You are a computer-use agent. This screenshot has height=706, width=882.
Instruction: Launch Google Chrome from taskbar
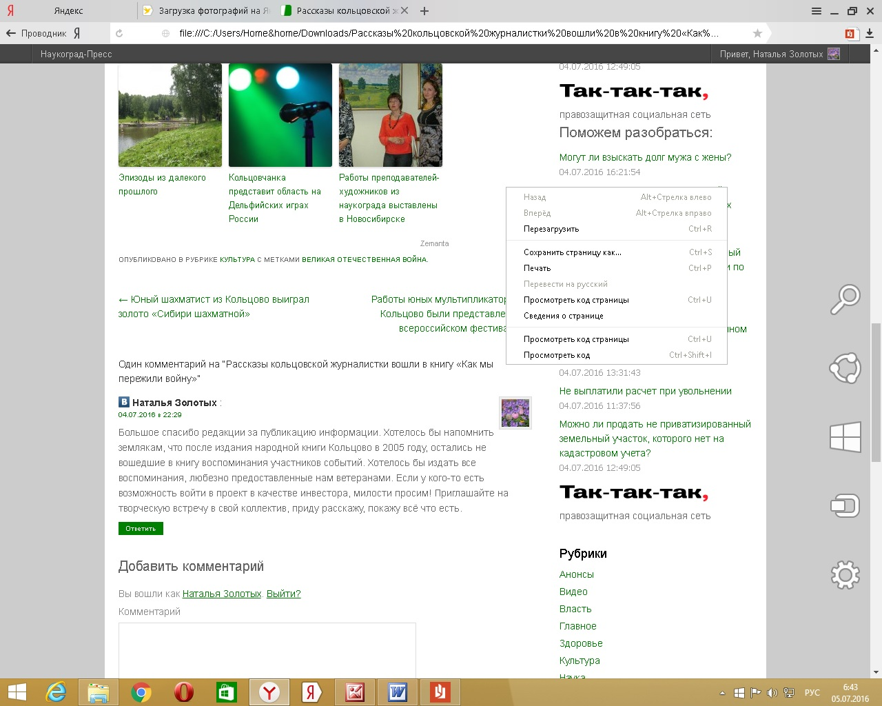(x=141, y=692)
